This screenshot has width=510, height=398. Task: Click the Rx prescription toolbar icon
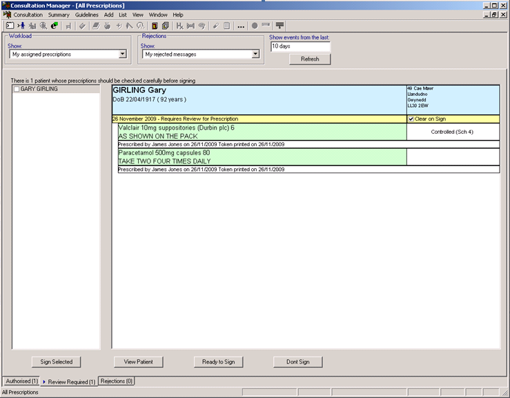[x=179, y=26]
